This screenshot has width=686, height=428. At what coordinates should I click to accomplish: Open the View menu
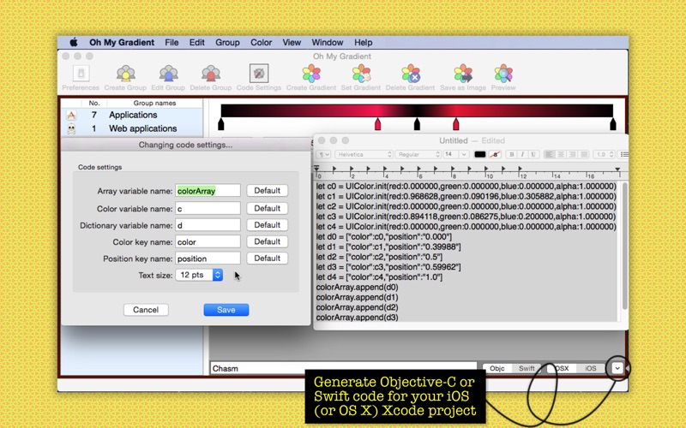(x=292, y=42)
